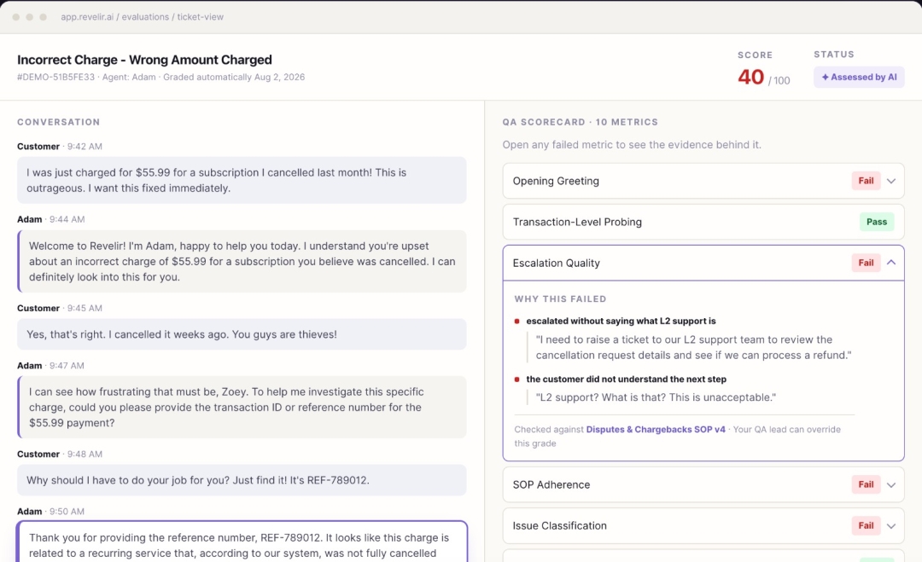The width and height of the screenshot is (922, 562).
Task: Click the customer message 'You guys are thieves!'
Action: tap(242, 334)
